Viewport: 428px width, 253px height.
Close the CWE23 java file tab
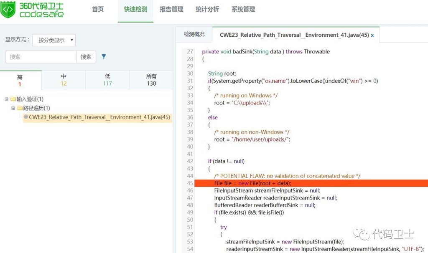[372, 35]
